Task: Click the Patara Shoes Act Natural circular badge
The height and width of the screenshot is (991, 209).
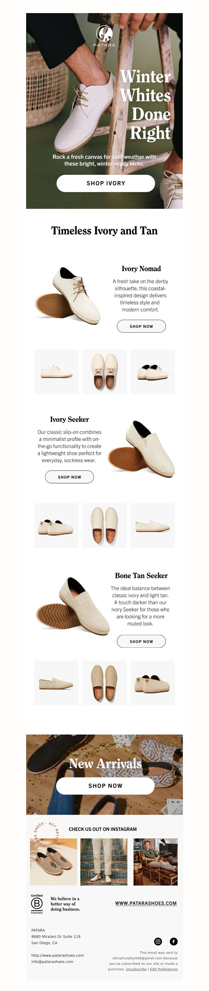Action: pos(45,835)
